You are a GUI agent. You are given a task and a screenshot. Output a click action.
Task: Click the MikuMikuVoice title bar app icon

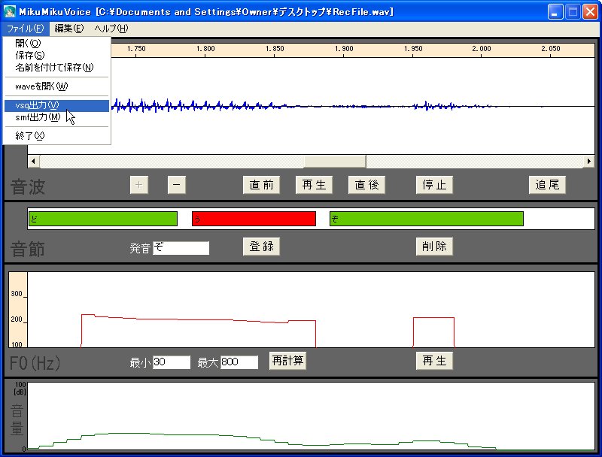(9, 11)
